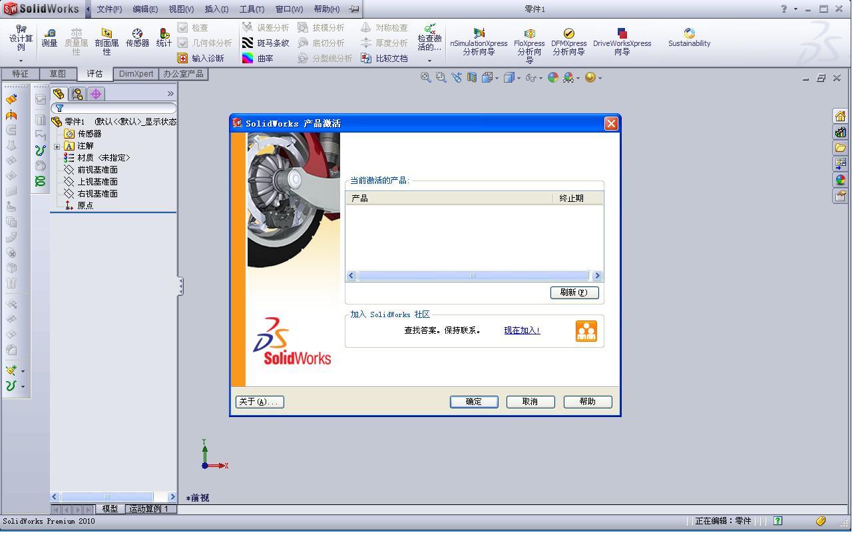The width and height of the screenshot is (852, 533).
Task: Open the 文件(F) menu
Action: click(109, 9)
